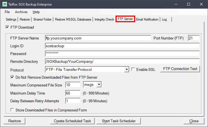Open the Shared Folder tab
The image size is (208, 127).
[x=42, y=19]
